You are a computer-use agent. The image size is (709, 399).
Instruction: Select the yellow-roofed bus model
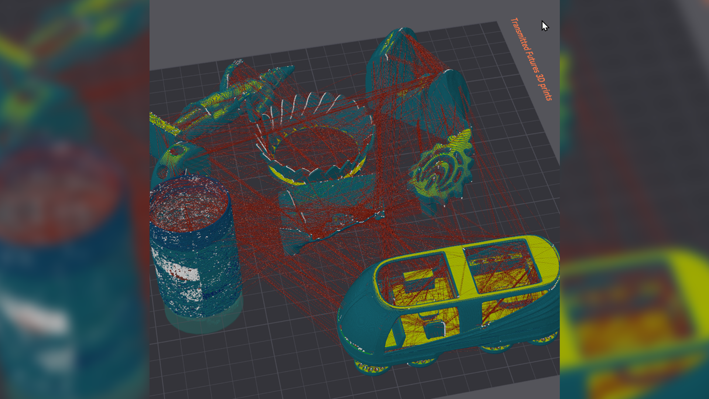(448, 305)
